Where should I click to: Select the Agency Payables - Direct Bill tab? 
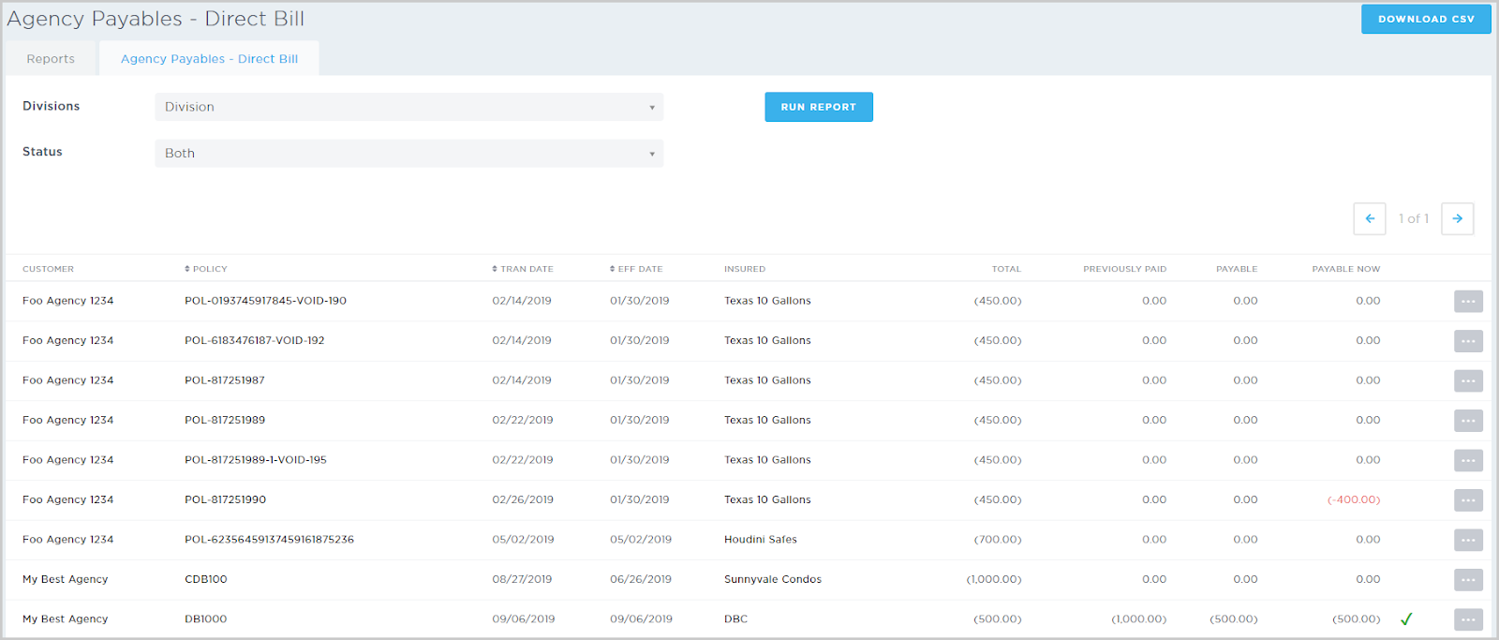coord(209,59)
